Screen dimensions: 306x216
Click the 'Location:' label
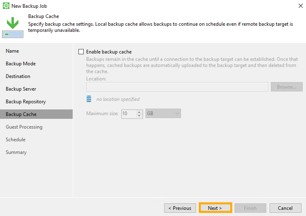[x=96, y=79]
